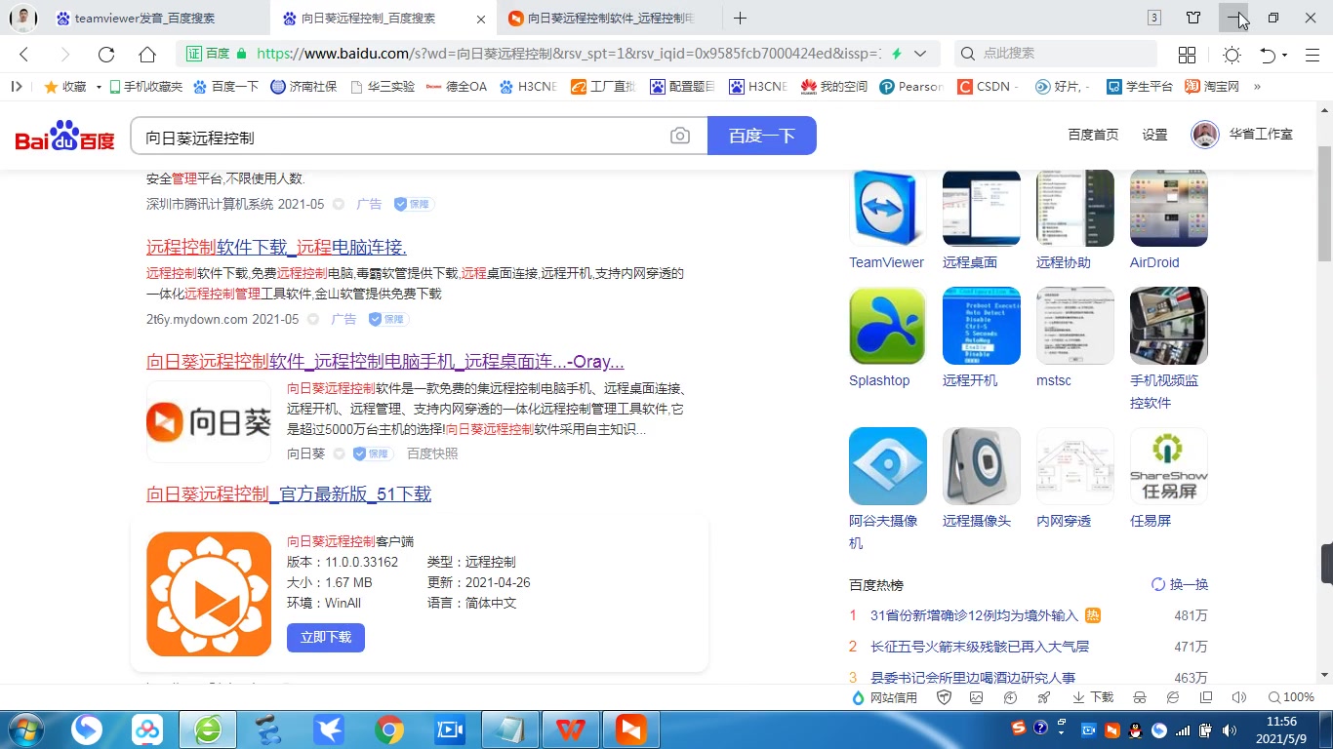Image resolution: width=1333 pixels, height=749 pixels.
Task: Open the new tab with the plus button
Action: [x=741, y=18]
